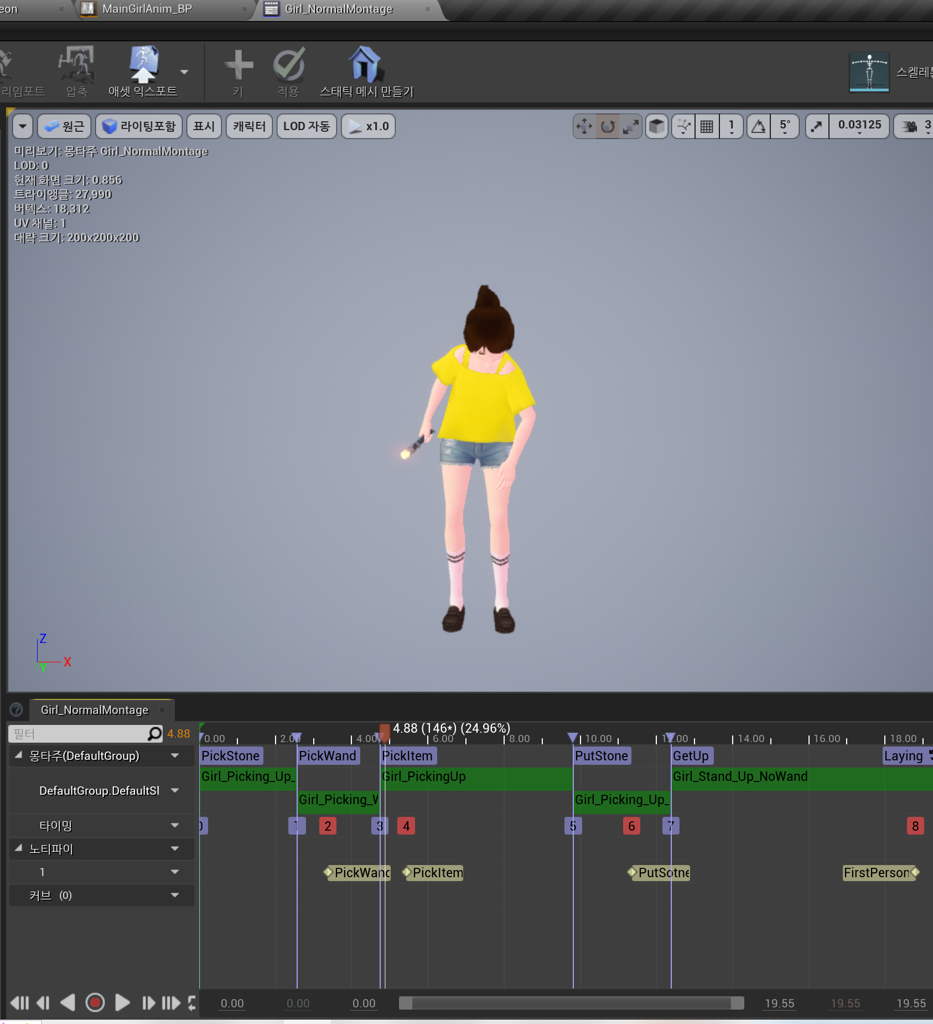This screenshot has width=933, height=1024.
Task: Open the 표시 (Show) menu button
Action: [204, 126]
